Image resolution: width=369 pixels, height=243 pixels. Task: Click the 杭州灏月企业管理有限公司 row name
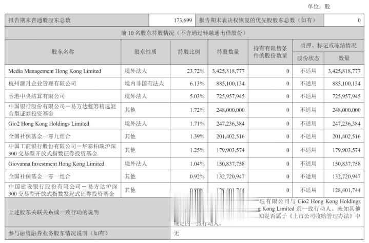coord(43,84)
